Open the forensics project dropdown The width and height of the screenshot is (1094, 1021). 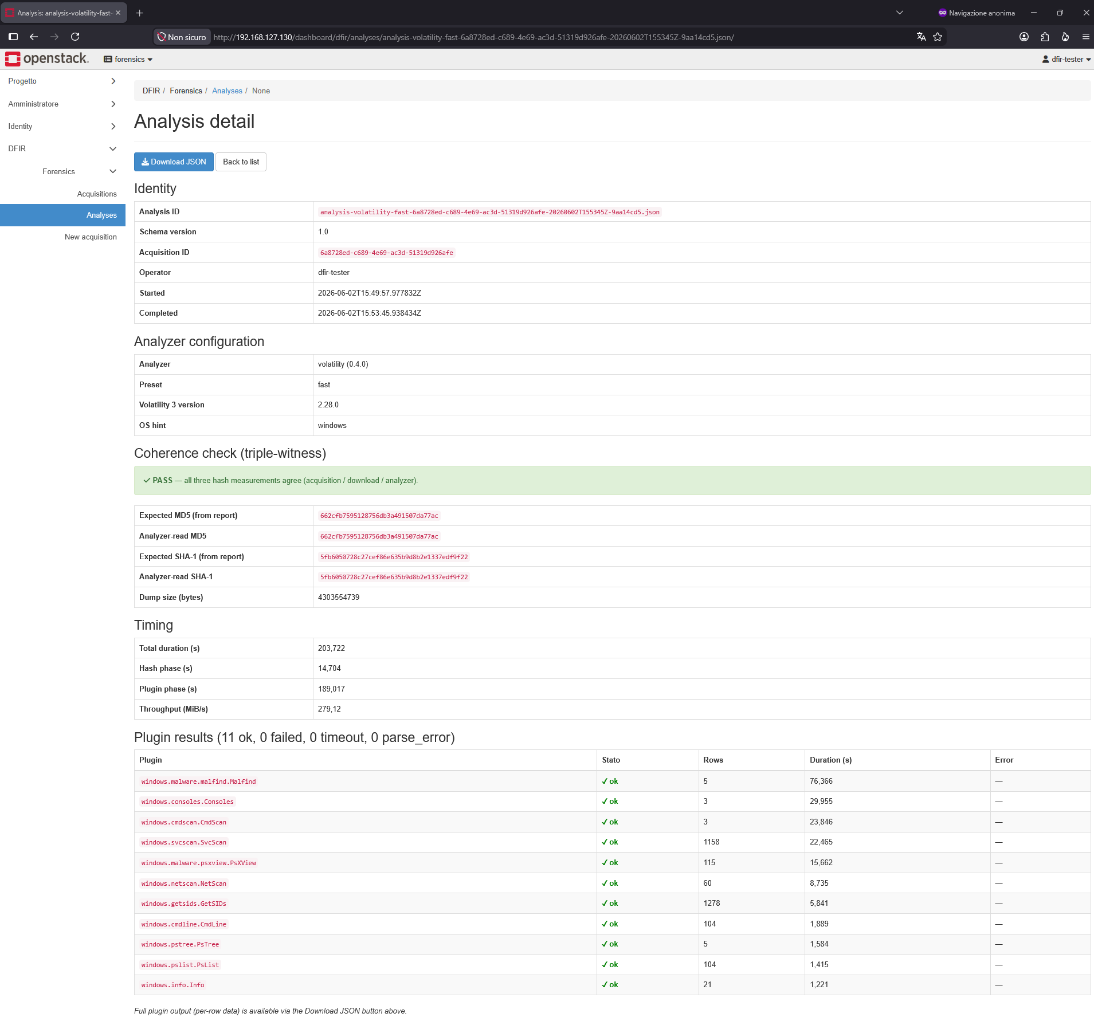coord(128,59)
